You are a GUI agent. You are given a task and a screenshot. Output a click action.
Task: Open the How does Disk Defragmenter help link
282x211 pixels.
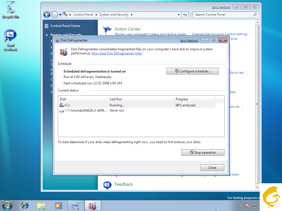117,53
